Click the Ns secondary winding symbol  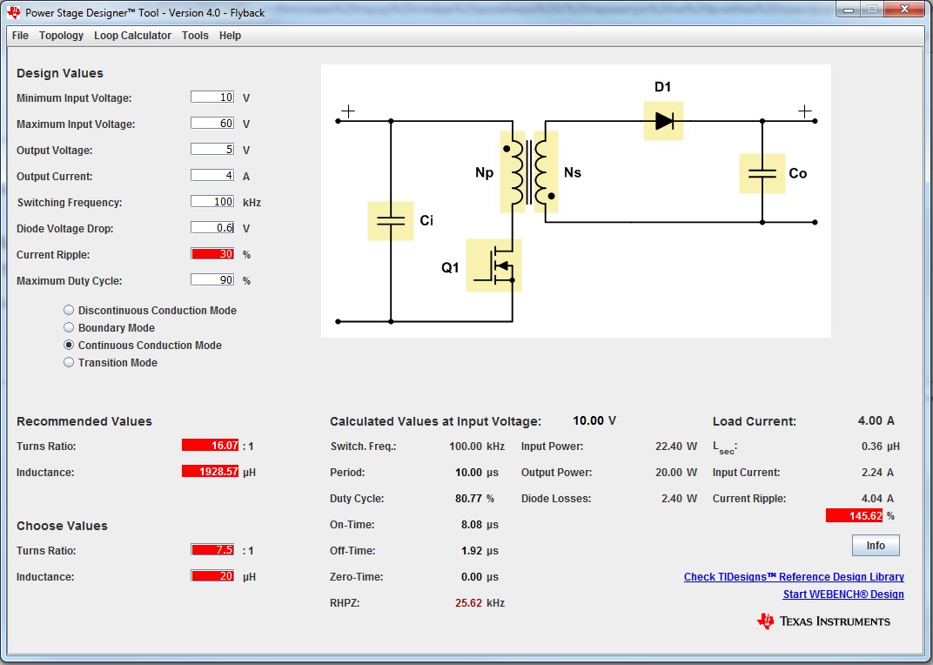click(547, 172)
